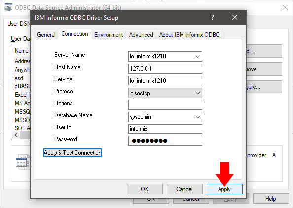
Task: Click the Help button in ODBC Administrator
Action: pos(271,199)
